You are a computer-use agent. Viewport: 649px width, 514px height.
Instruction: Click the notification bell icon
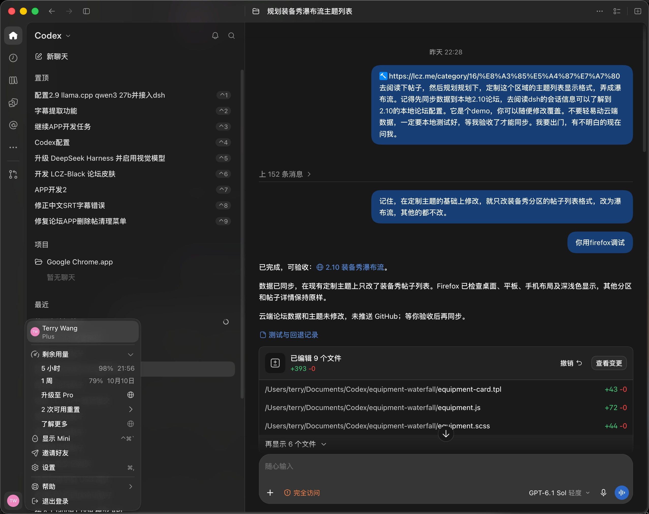[215, 36]
